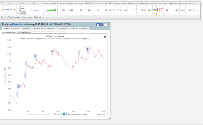Expand the "Группы" dropdown below the table
Image resolution: width=203 pixels, height=125 pixels.
coord(38,17)
